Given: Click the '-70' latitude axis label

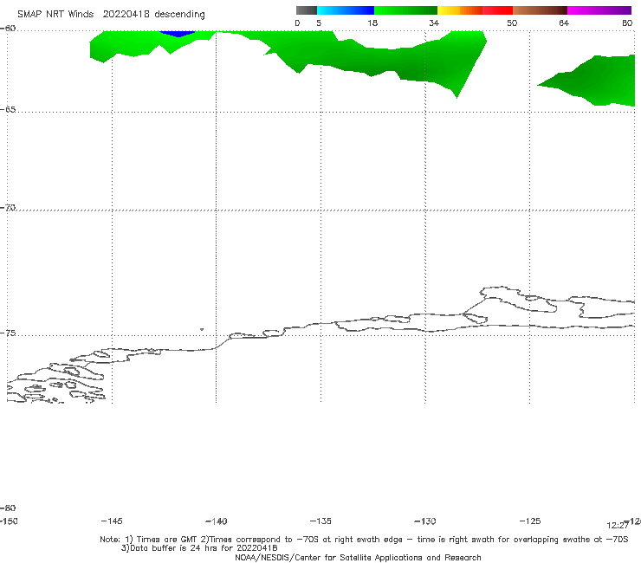Looking at the screenshot, I should (8, 208).
